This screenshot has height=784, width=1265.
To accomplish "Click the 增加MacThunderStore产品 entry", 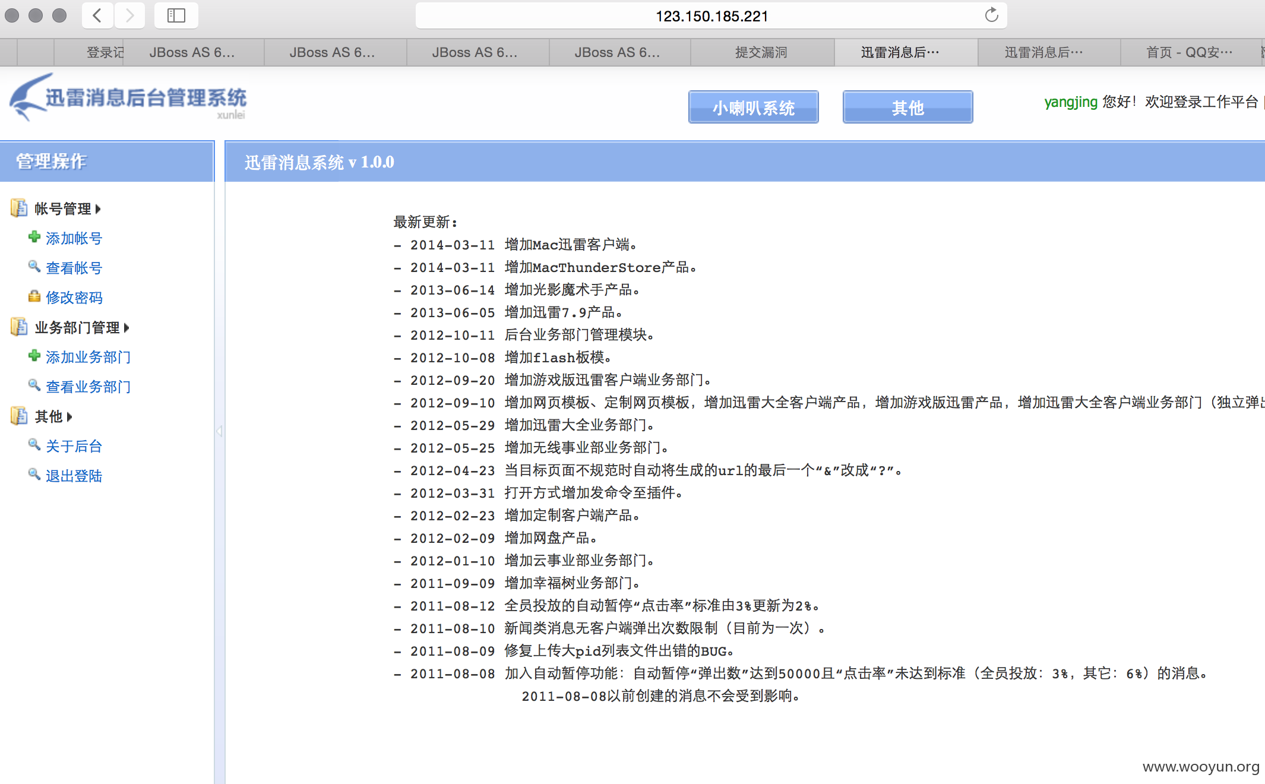I will tap(545, 267).
